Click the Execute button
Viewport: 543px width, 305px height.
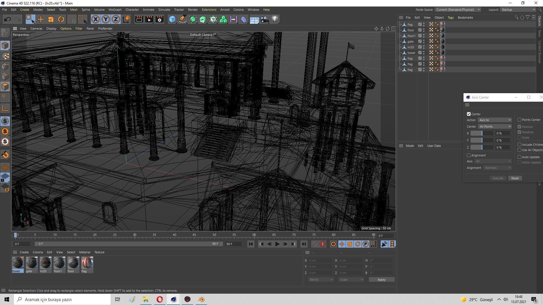pos(497,178)
